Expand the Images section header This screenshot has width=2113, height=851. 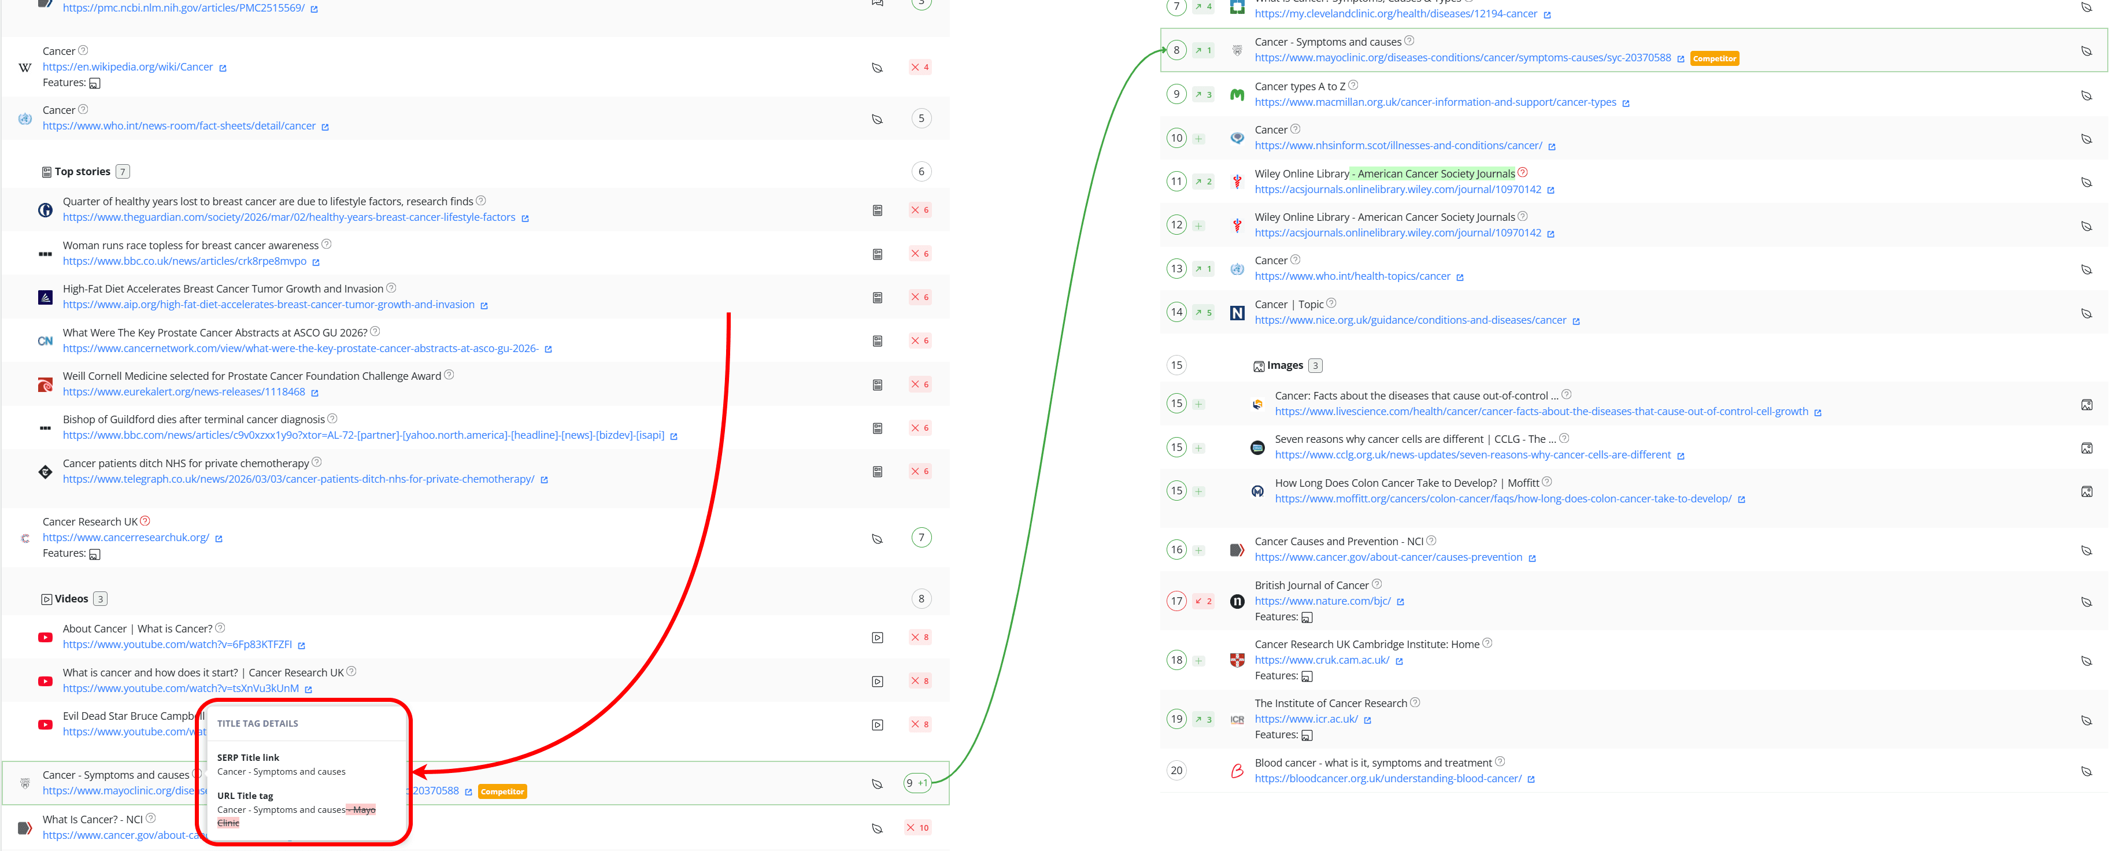pyautogui.click(x=1285, y=366)
